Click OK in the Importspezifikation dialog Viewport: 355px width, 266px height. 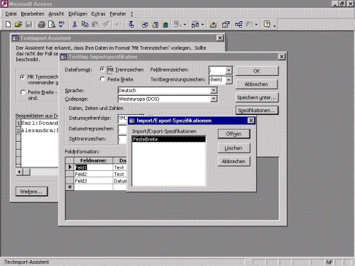pos(257,71)
